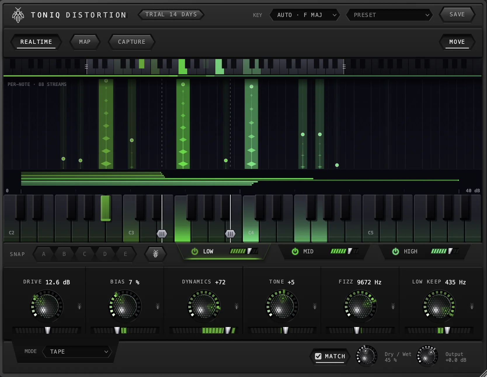This screenshot has height=377, width=487.
Task: Select snap slot C
Action: pos(85,254)
